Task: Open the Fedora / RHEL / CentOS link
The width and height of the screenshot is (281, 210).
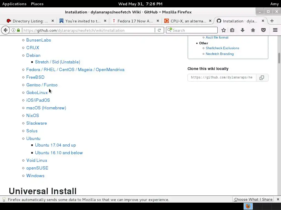Action: pos(75,70)
